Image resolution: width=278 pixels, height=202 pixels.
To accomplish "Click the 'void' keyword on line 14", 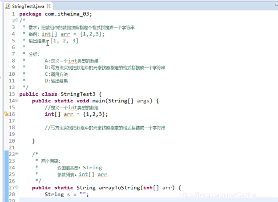I will coord(83,101).
